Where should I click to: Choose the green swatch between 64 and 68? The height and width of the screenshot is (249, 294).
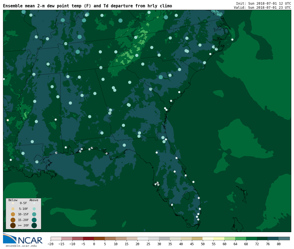point(241,239)
